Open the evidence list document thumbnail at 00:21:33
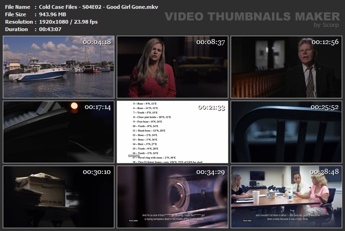This screenshot has width=345, height=231. click(x=172, y=132)
